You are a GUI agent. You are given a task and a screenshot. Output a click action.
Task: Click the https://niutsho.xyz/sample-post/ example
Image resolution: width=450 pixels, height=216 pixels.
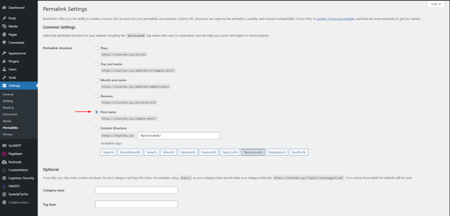pos(129,118)
